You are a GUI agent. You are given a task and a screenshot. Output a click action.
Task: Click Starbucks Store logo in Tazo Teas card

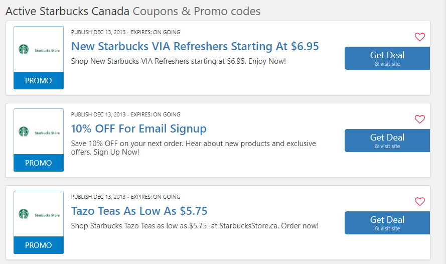click(x=39, y=214)
